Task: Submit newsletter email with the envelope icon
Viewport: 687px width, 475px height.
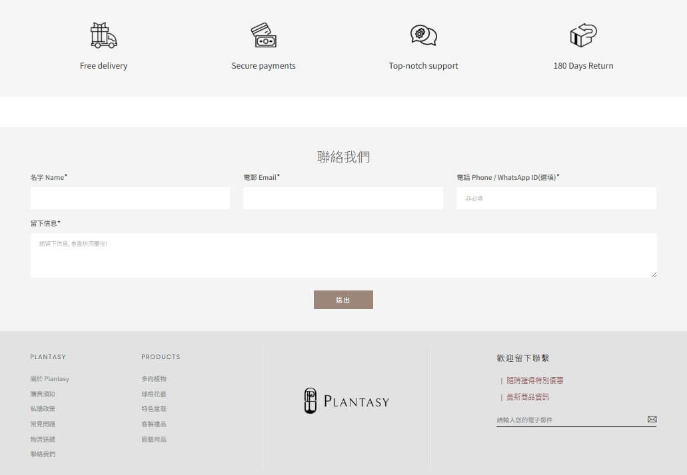Action: 652,419
